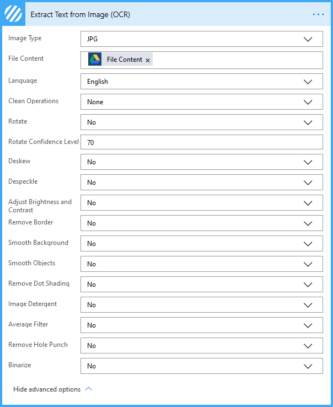Open the Smooth Background dropdown

coord(202,243)
